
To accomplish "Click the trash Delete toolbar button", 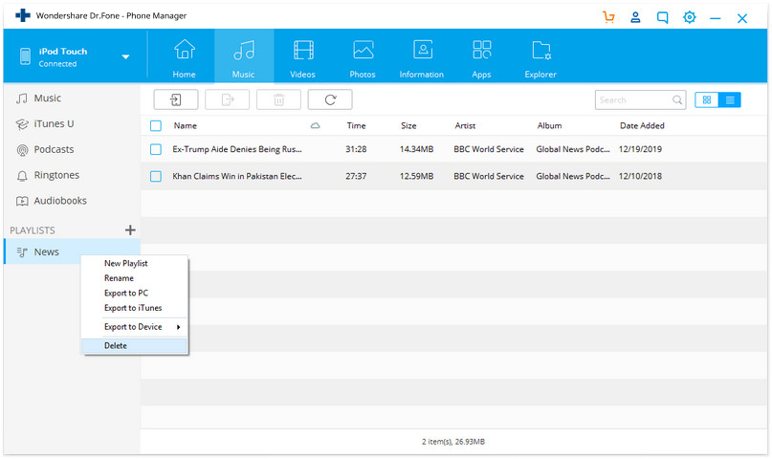I will (x=278, y=99).
